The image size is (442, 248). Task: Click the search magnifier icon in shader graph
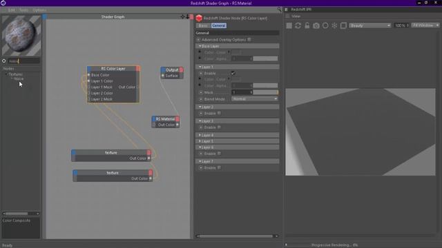[x=279, y=10]
